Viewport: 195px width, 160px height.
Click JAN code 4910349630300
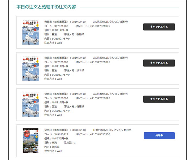(100, 134)
